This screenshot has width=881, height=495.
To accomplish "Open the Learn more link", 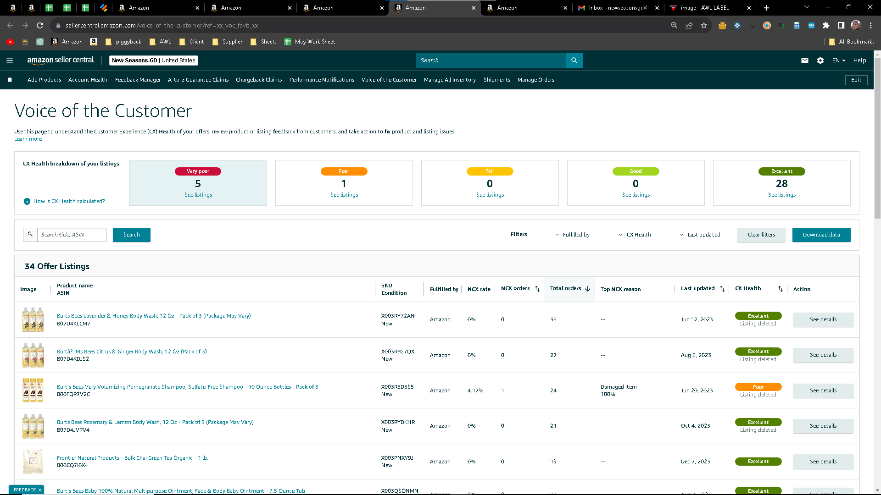I will [x=28, y=139].
